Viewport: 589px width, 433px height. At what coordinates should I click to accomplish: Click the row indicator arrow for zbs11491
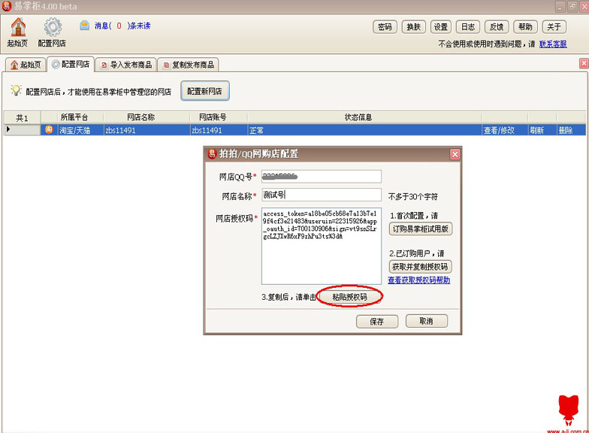[8, 129]
